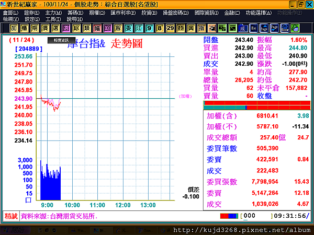Open the 金融(C) menu
The height and width of the screenshot is (235, 314).
coord(232,13)
